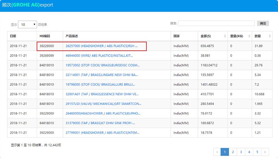Open product 26257000 HEADSHOWER RSH link
The height and width of the screenshot is (158, 278).
pos(102,46)
